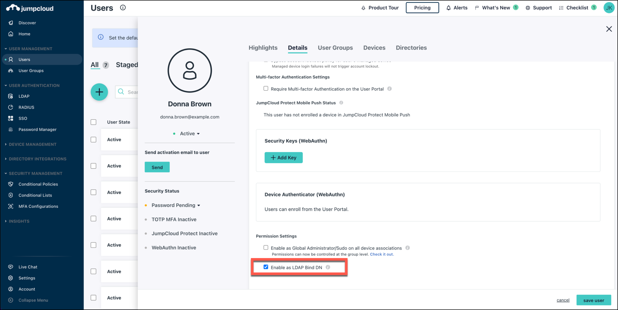Click the Check it out link
The width and height of the screenshot is (618, 310).
click(381, 254)
